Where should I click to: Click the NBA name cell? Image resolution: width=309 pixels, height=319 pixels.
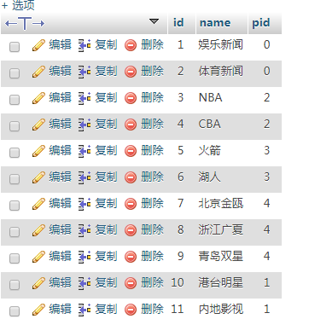point(210,98)
